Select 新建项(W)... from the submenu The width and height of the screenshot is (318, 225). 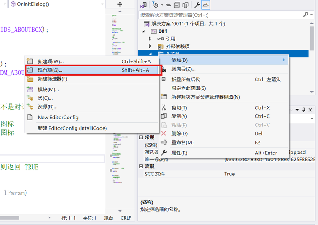point(91,61)
